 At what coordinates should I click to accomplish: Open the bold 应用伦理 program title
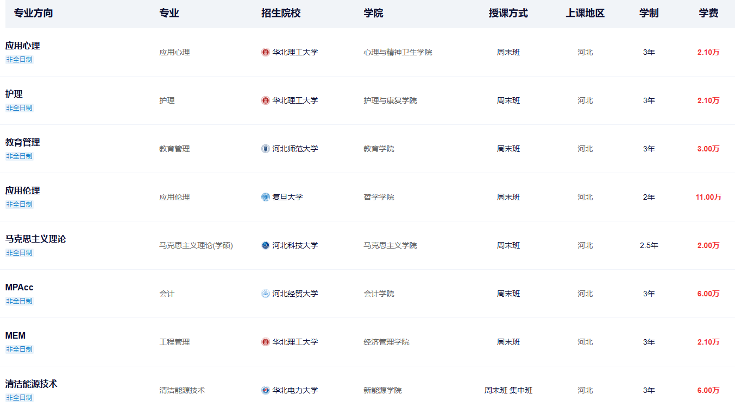pyautogui.click(x=23, y=190)
